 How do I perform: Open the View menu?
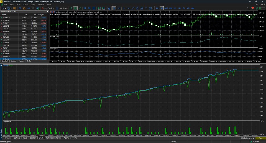(x=12, y=5)
